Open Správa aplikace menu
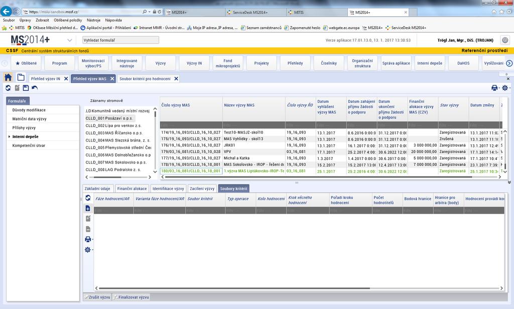Screen dimensions: 514x309 396,63
